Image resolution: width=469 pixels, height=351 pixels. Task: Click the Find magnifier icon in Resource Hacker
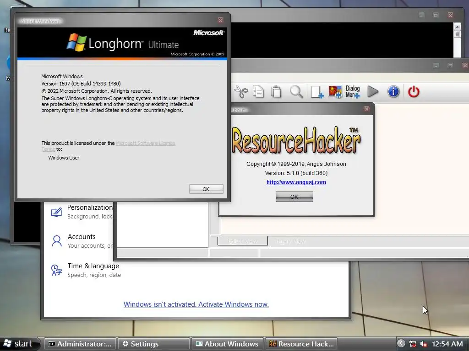pyautogui.click(x=296, y=91)
